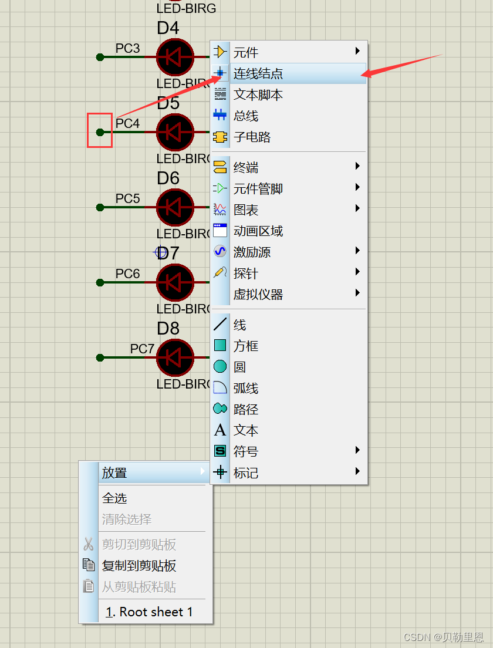Click the D8 LED component
The width and height of the screenshot is (493, 648).
point(175,358)
